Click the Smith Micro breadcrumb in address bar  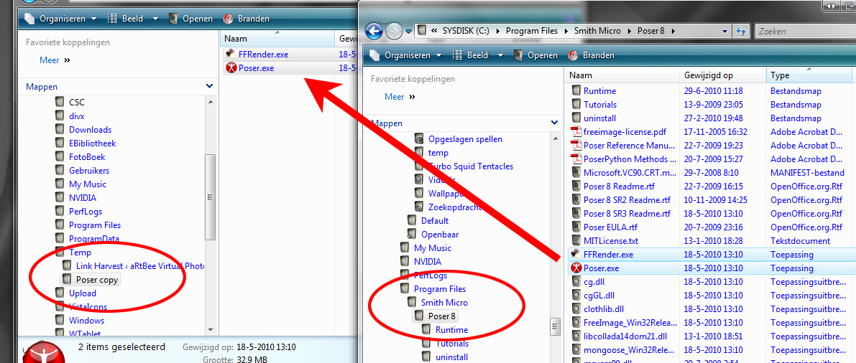[x=597, y=31]
